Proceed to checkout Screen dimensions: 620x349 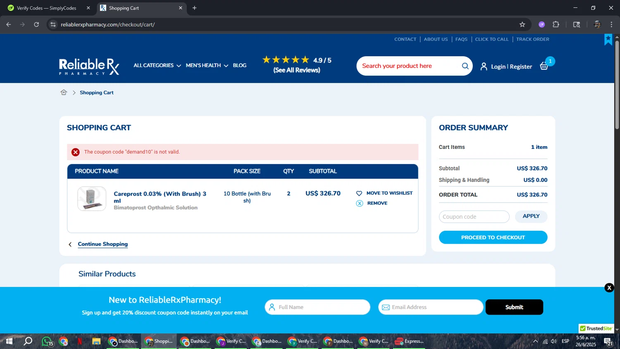(493, 237)
